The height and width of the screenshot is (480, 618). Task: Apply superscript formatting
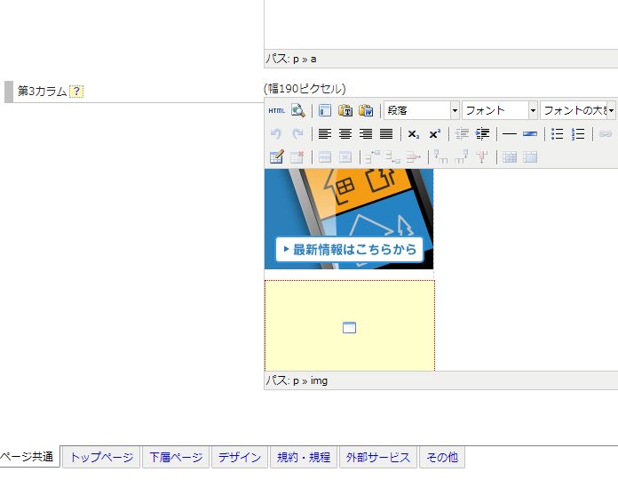[434, 134]
